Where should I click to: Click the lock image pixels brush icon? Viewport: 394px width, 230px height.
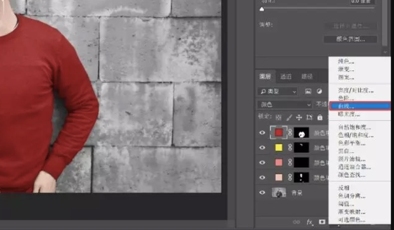pyautogui.click(x=289, y=117)
